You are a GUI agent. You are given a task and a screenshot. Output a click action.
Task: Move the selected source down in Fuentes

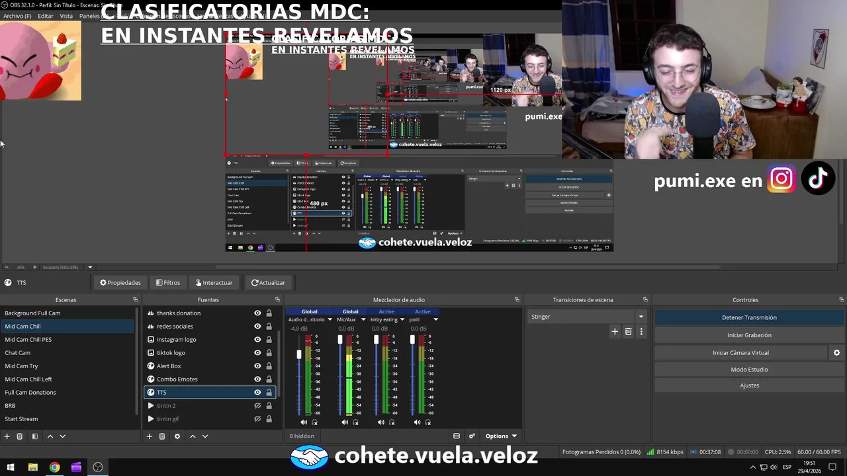[x=205, y=436]
